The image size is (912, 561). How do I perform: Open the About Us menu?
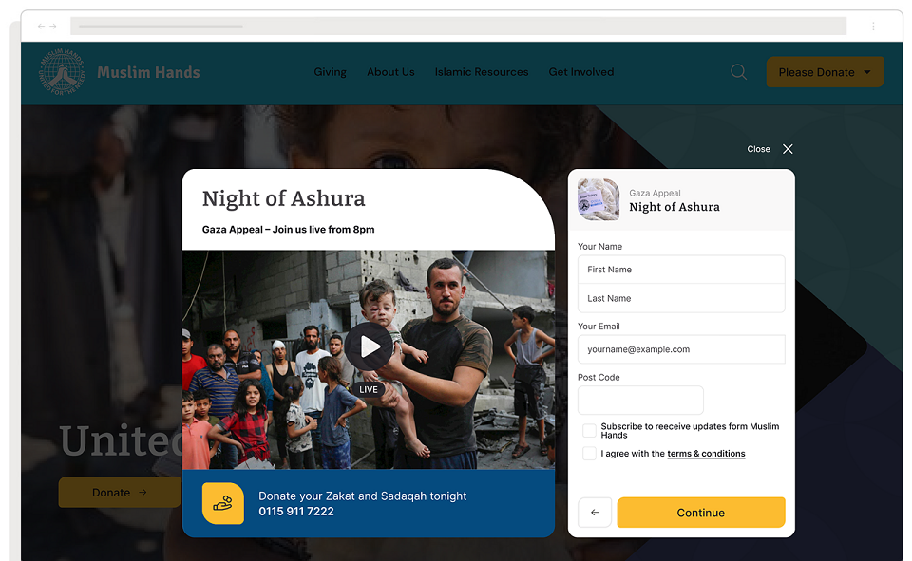390,72
